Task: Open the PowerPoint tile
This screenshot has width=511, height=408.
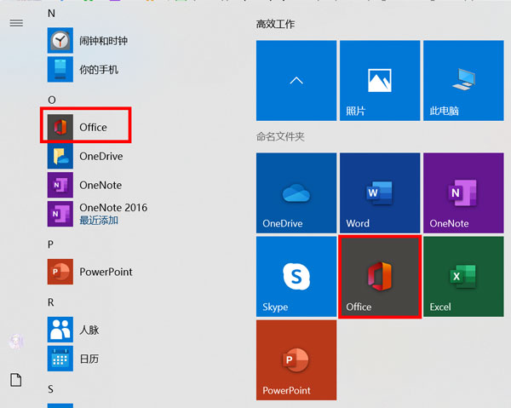Action: 296,360
